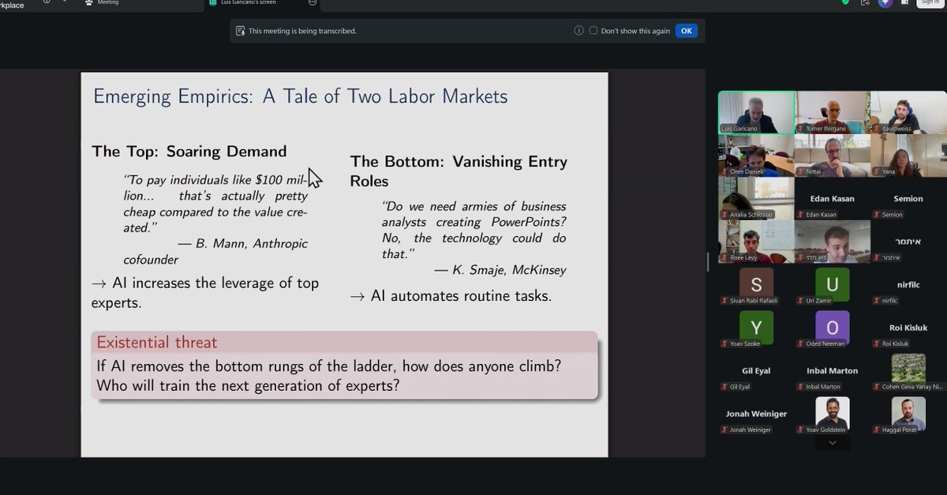Click the line AI automates routine tasks

pyautogui.click(x=451, y=296)
